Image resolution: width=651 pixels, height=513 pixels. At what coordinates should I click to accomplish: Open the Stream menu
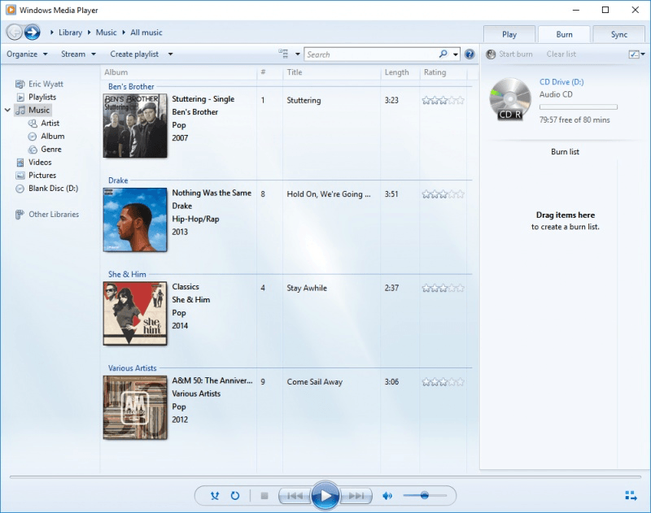78,54
